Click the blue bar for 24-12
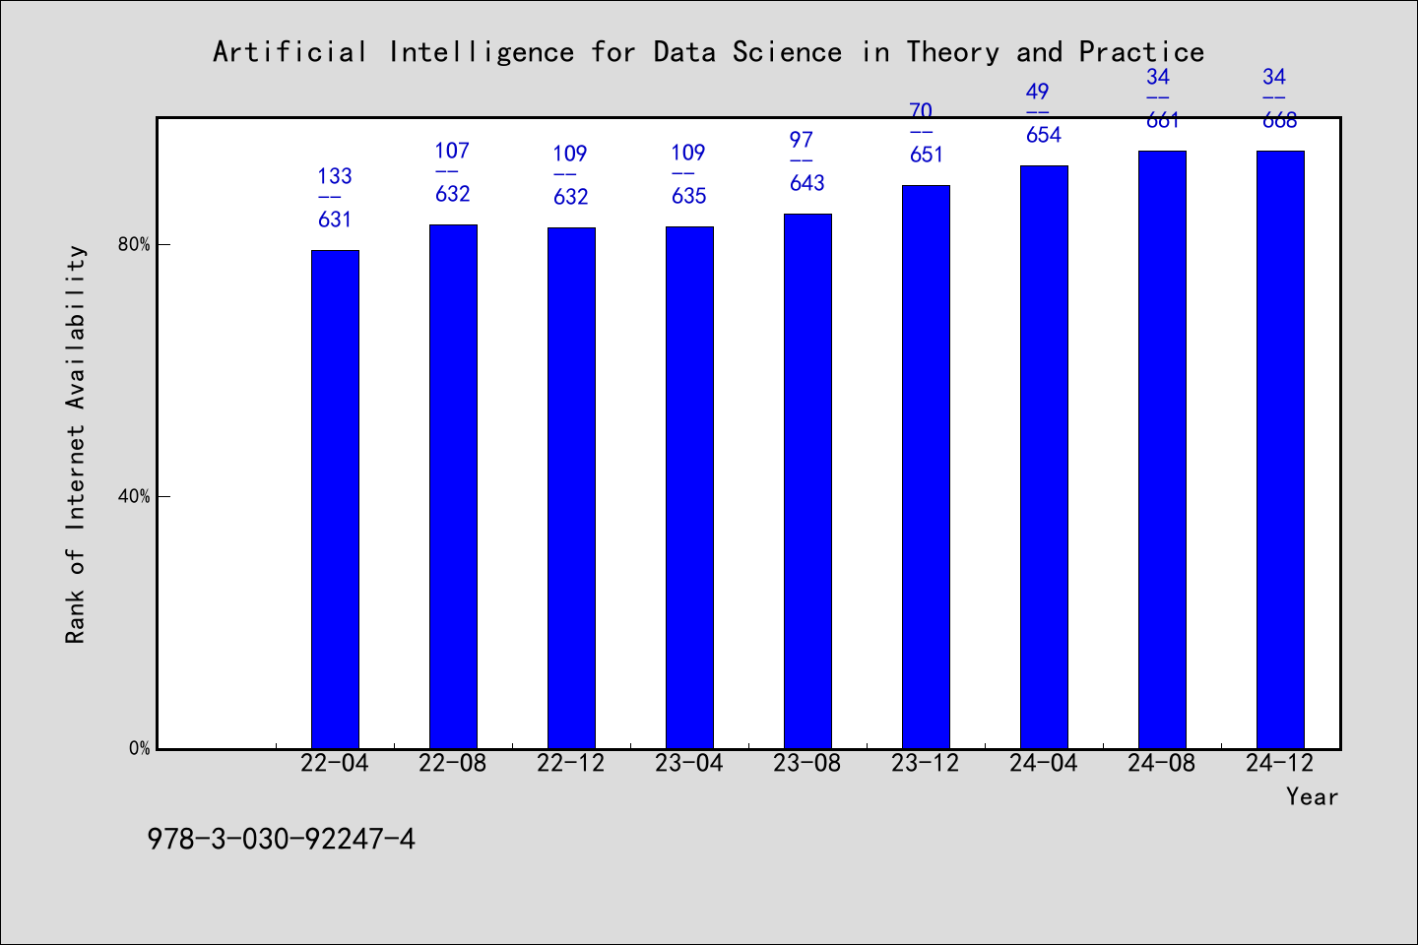This screenshot has height=945, width=1418. (x=1280, y=450)
